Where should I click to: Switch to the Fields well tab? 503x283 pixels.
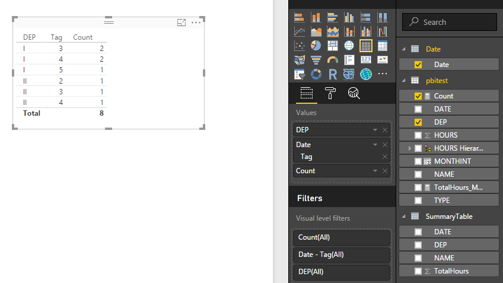click(x=306, y=93)
